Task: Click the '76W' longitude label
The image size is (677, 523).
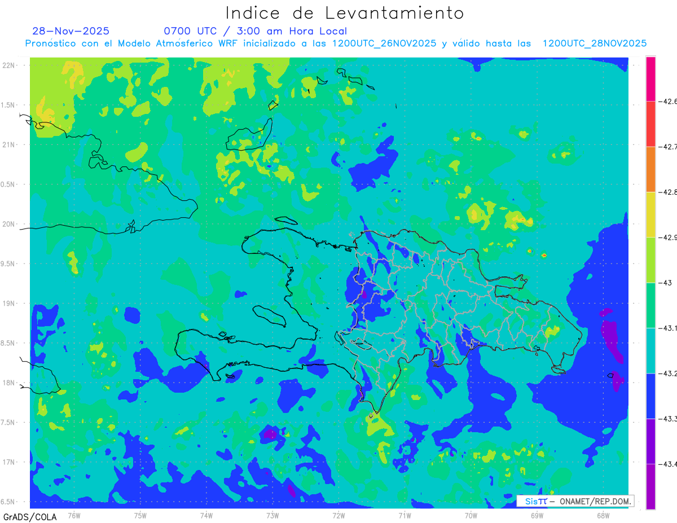Action: (74, 515)
